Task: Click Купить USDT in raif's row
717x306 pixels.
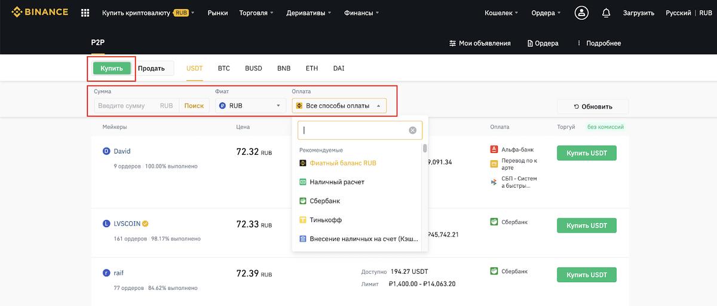Action: tap(587, 275)
